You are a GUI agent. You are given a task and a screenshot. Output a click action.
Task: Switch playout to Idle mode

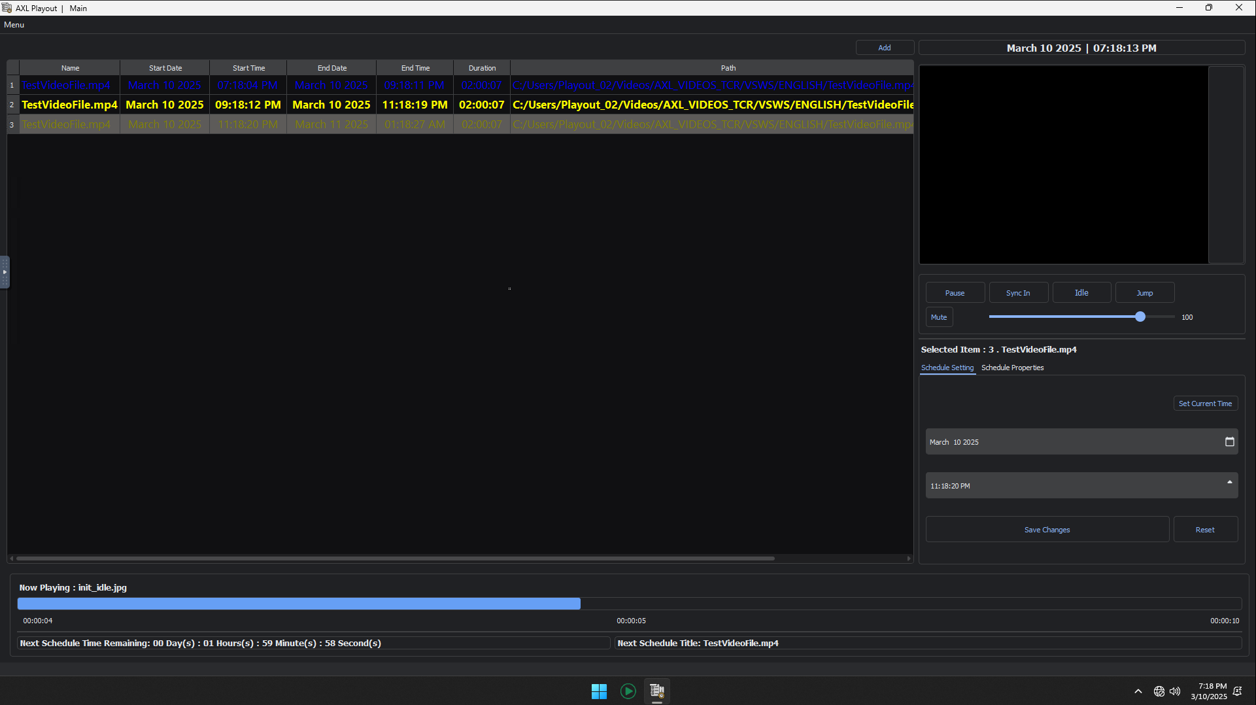[1081, 293]
